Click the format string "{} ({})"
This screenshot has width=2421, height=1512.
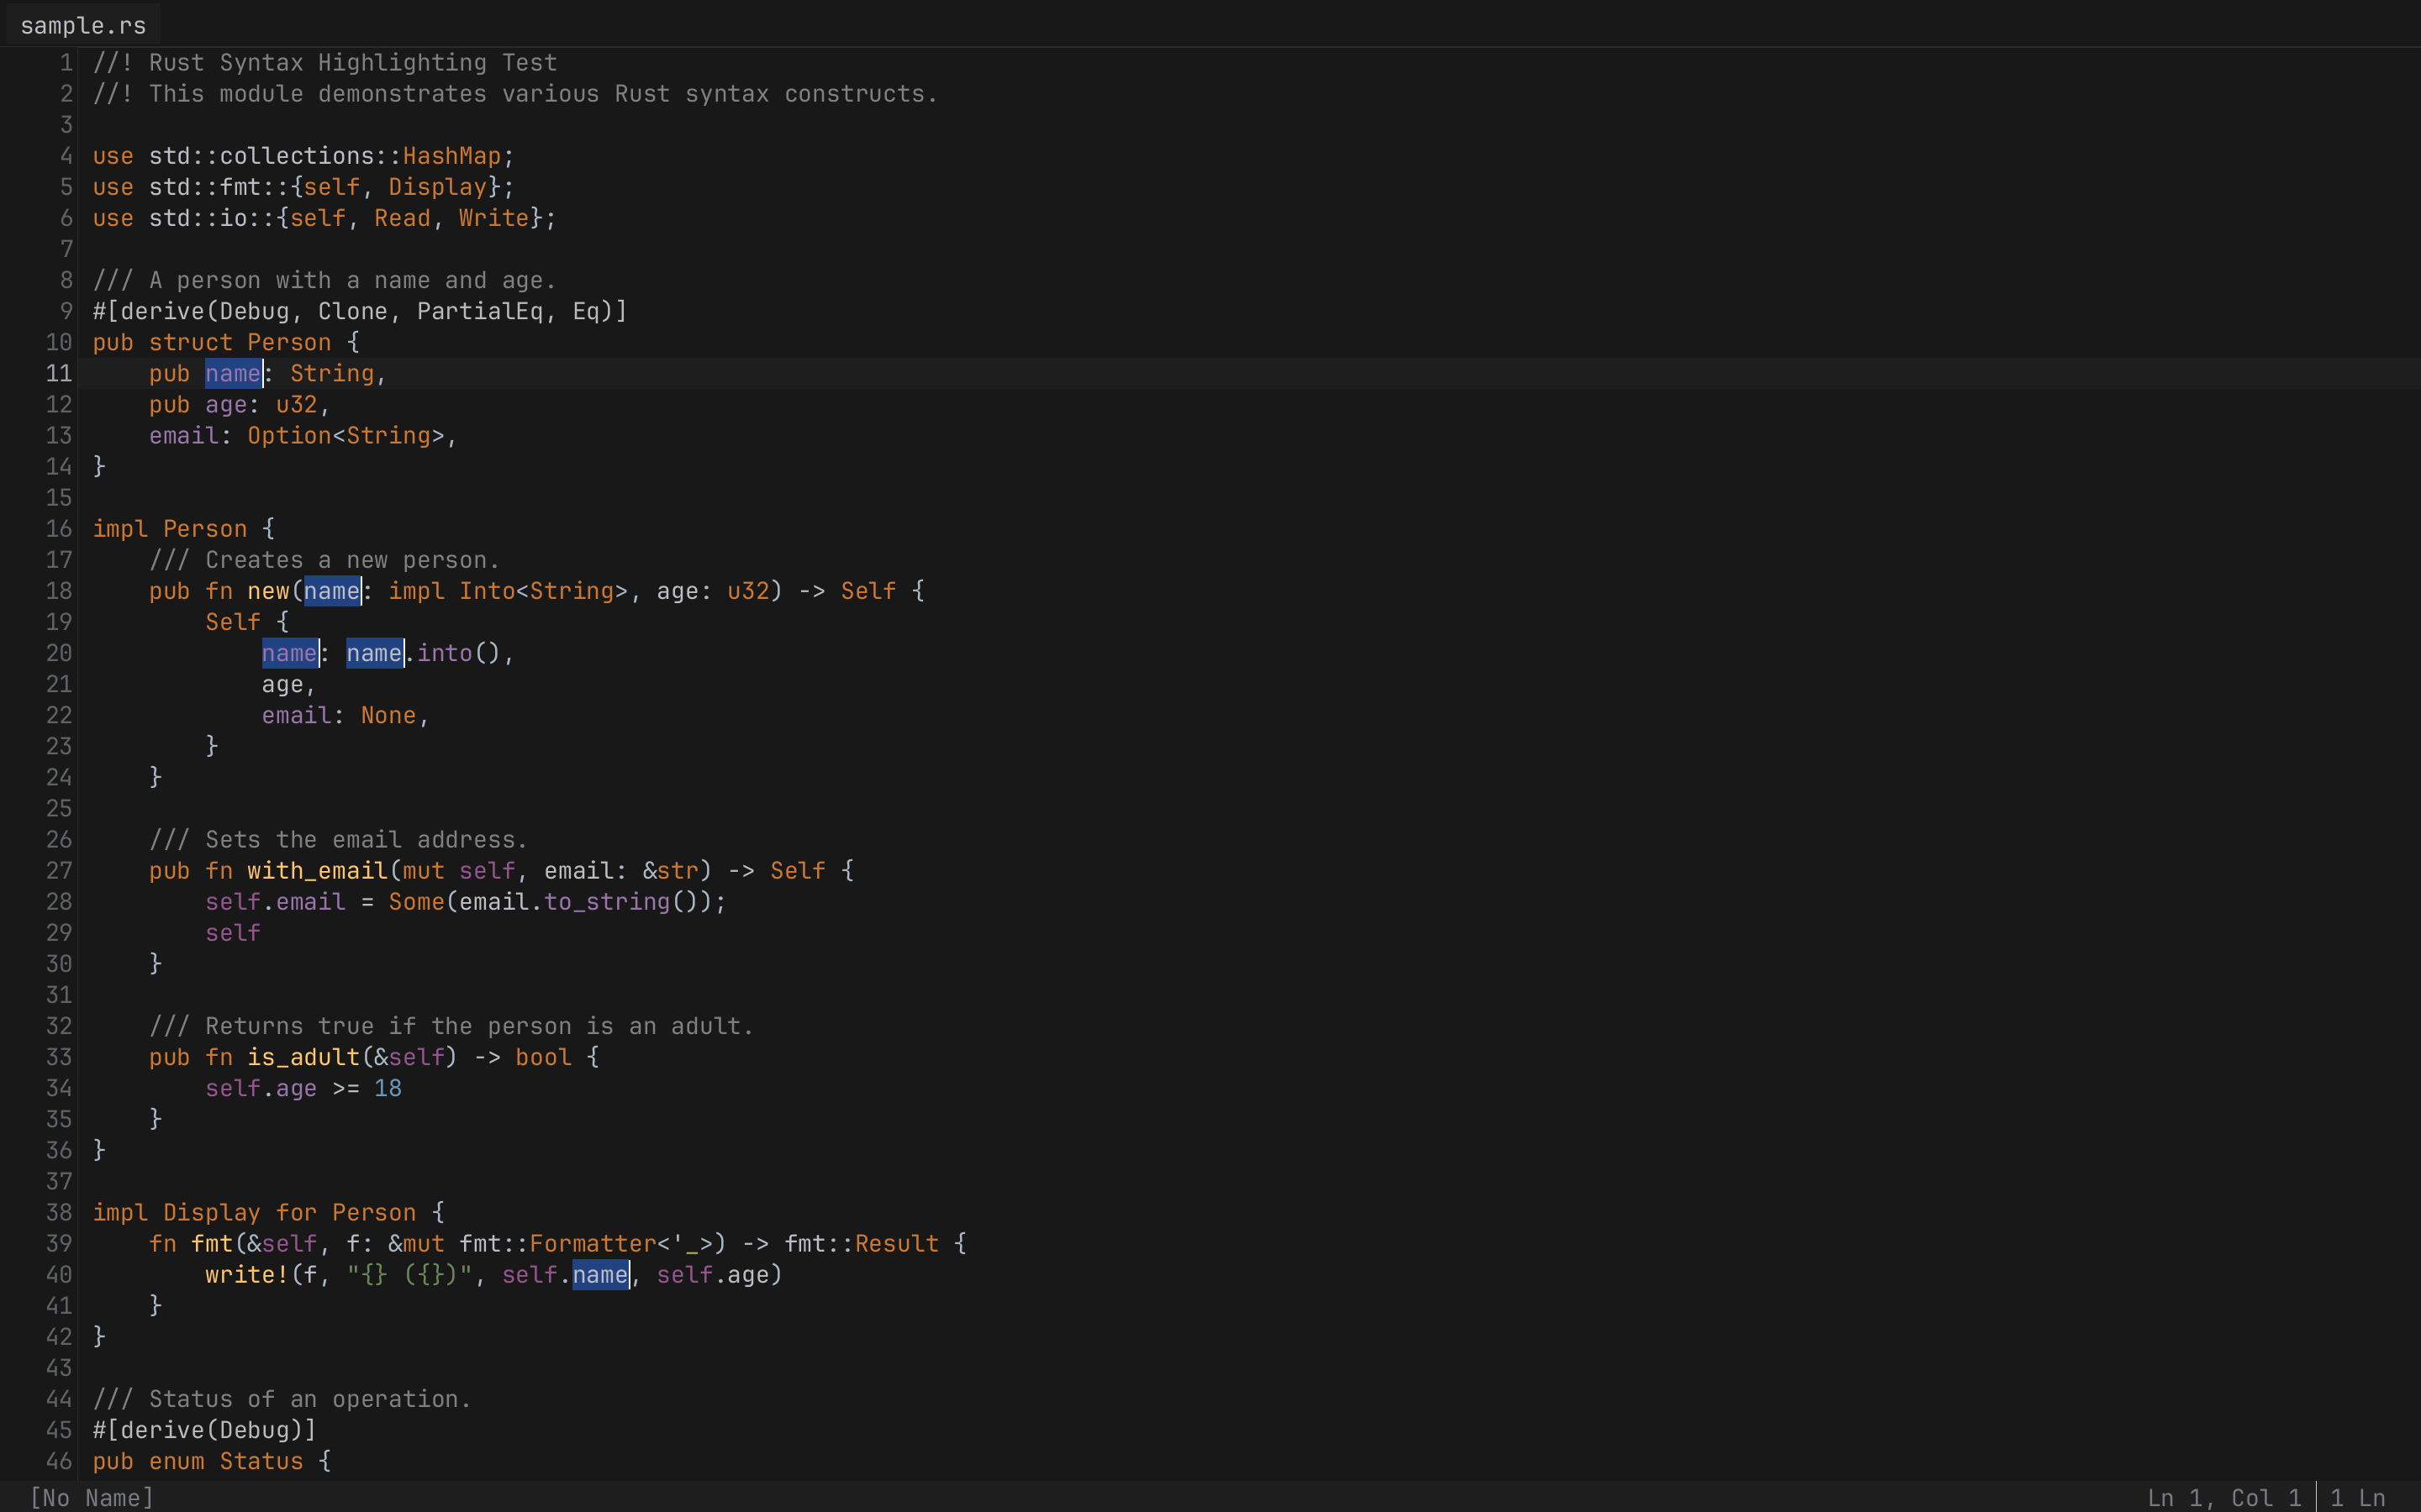(x=409, y=1274)
